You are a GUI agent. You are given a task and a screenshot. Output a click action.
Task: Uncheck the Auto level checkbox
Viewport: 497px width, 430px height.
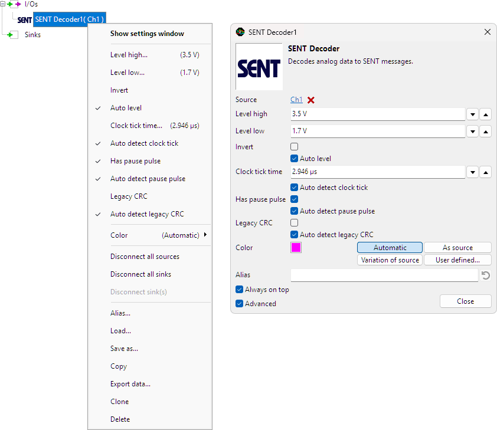pos(294,158)
